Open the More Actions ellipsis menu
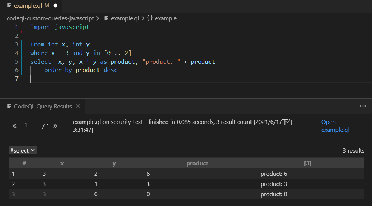This screenshot has height=206, width=372. point(363,106)
